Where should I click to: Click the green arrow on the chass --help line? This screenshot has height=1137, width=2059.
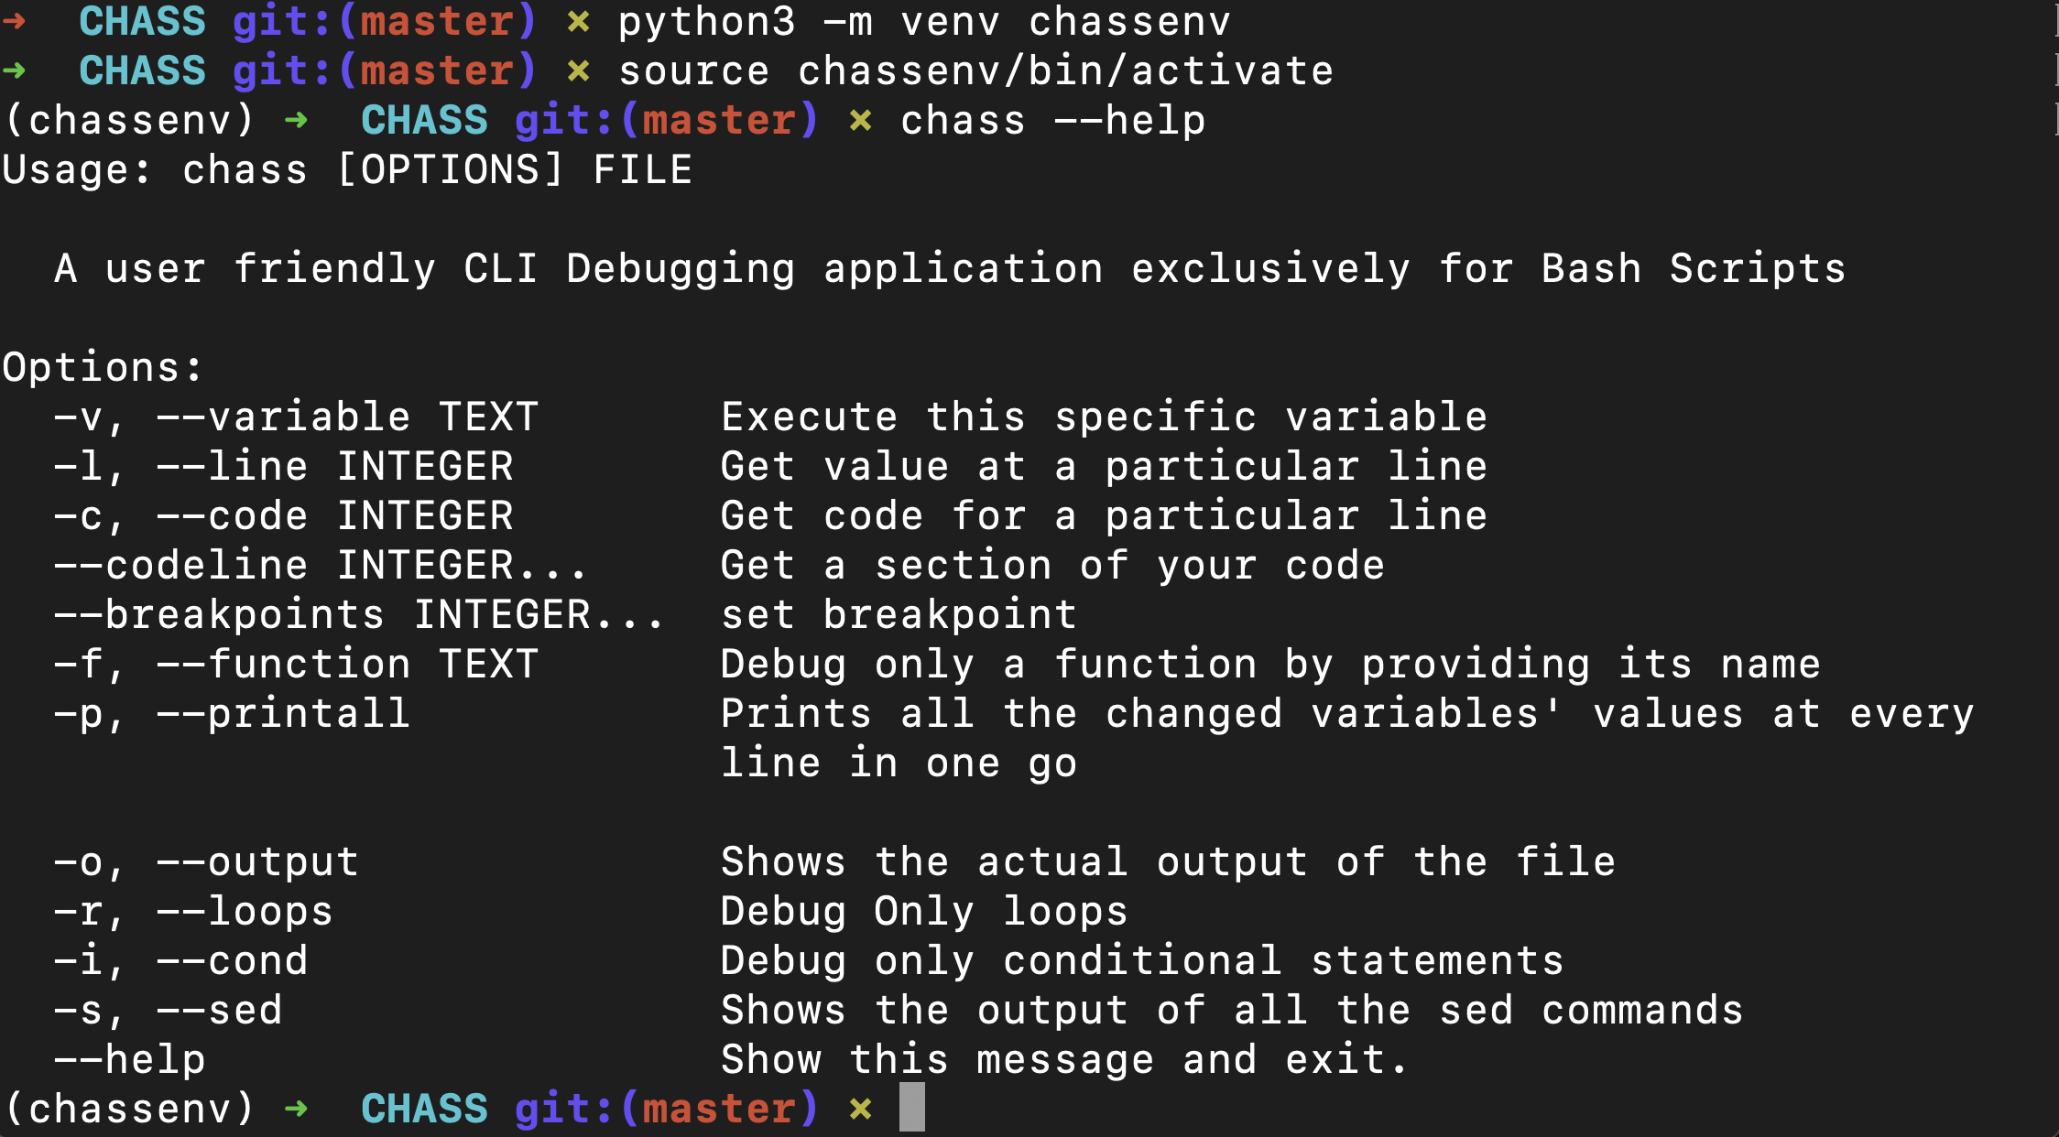[x=295, y=120]
